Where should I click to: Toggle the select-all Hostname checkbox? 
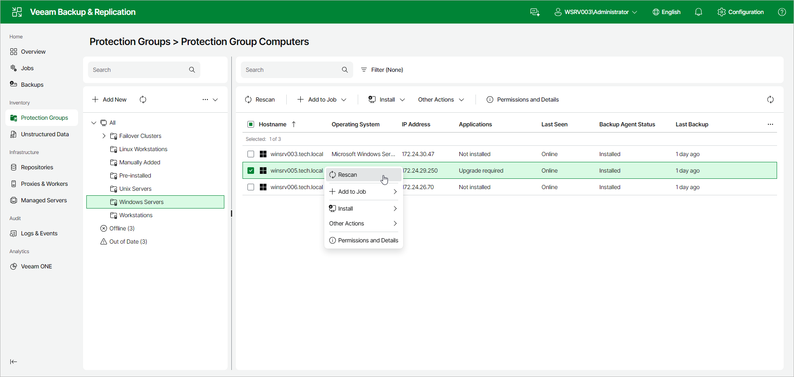click(x=251, y=124)
